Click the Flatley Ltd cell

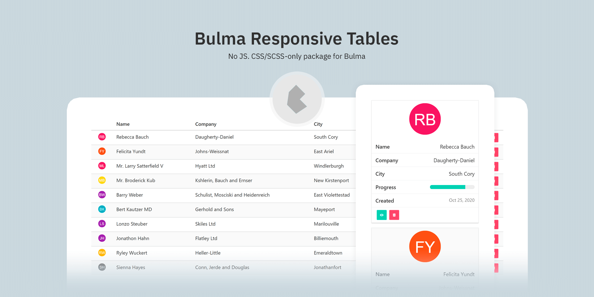coord(206,239)
